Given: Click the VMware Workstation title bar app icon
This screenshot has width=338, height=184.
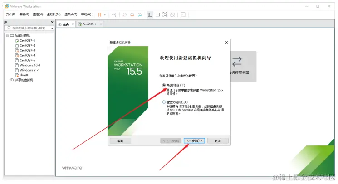Looking at the screenshot, I should tap(7, 6).
